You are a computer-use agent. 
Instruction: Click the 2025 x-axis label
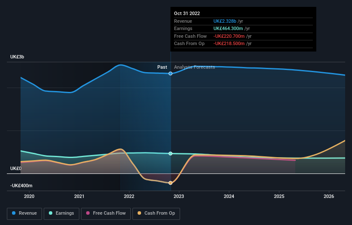click(x=279, y=197)
